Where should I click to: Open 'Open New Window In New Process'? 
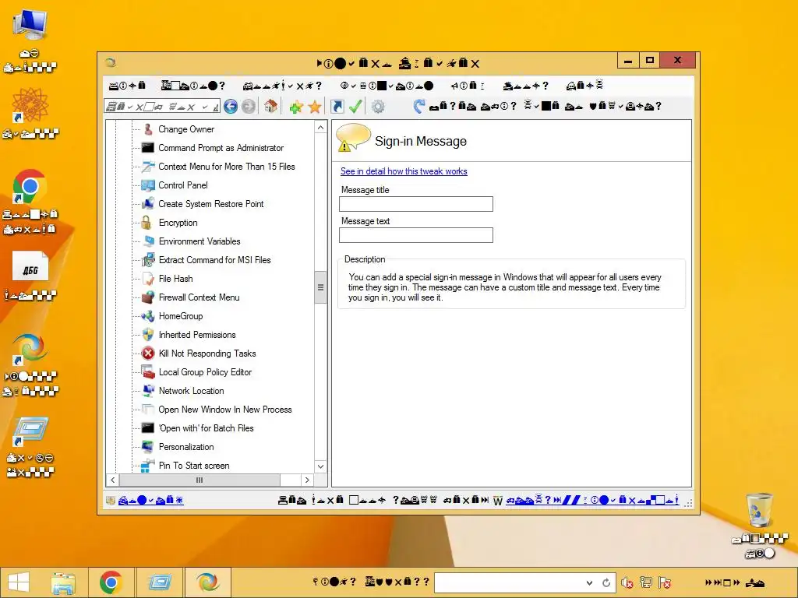tap(225, 410)
